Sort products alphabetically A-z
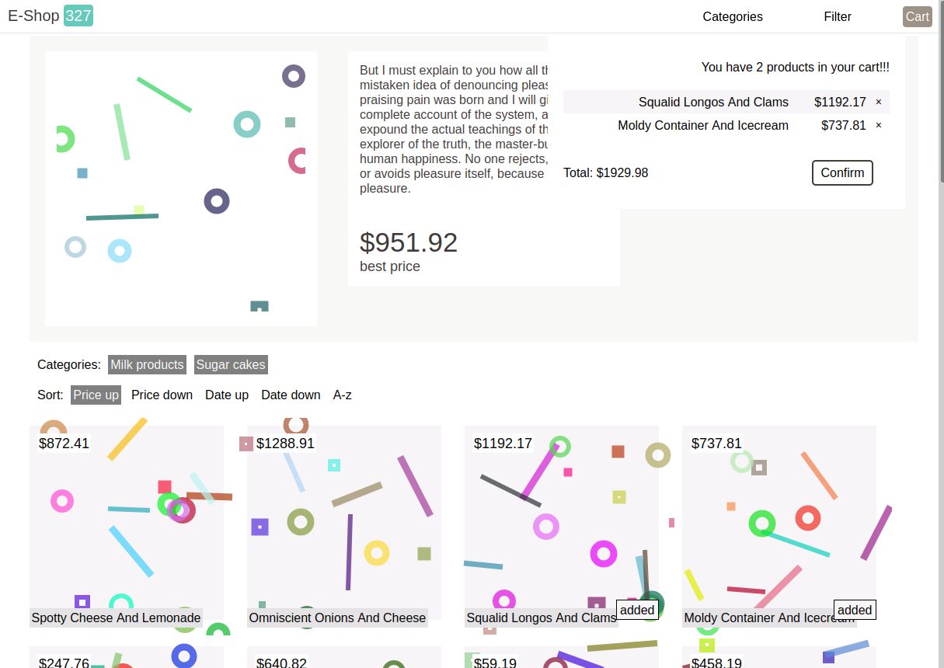 [343, 395]
